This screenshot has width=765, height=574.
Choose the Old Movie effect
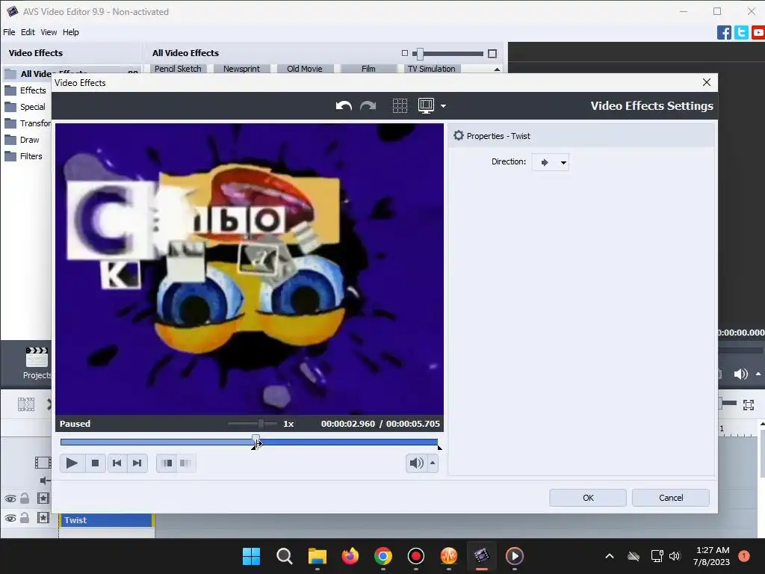(x=305, y=69)
